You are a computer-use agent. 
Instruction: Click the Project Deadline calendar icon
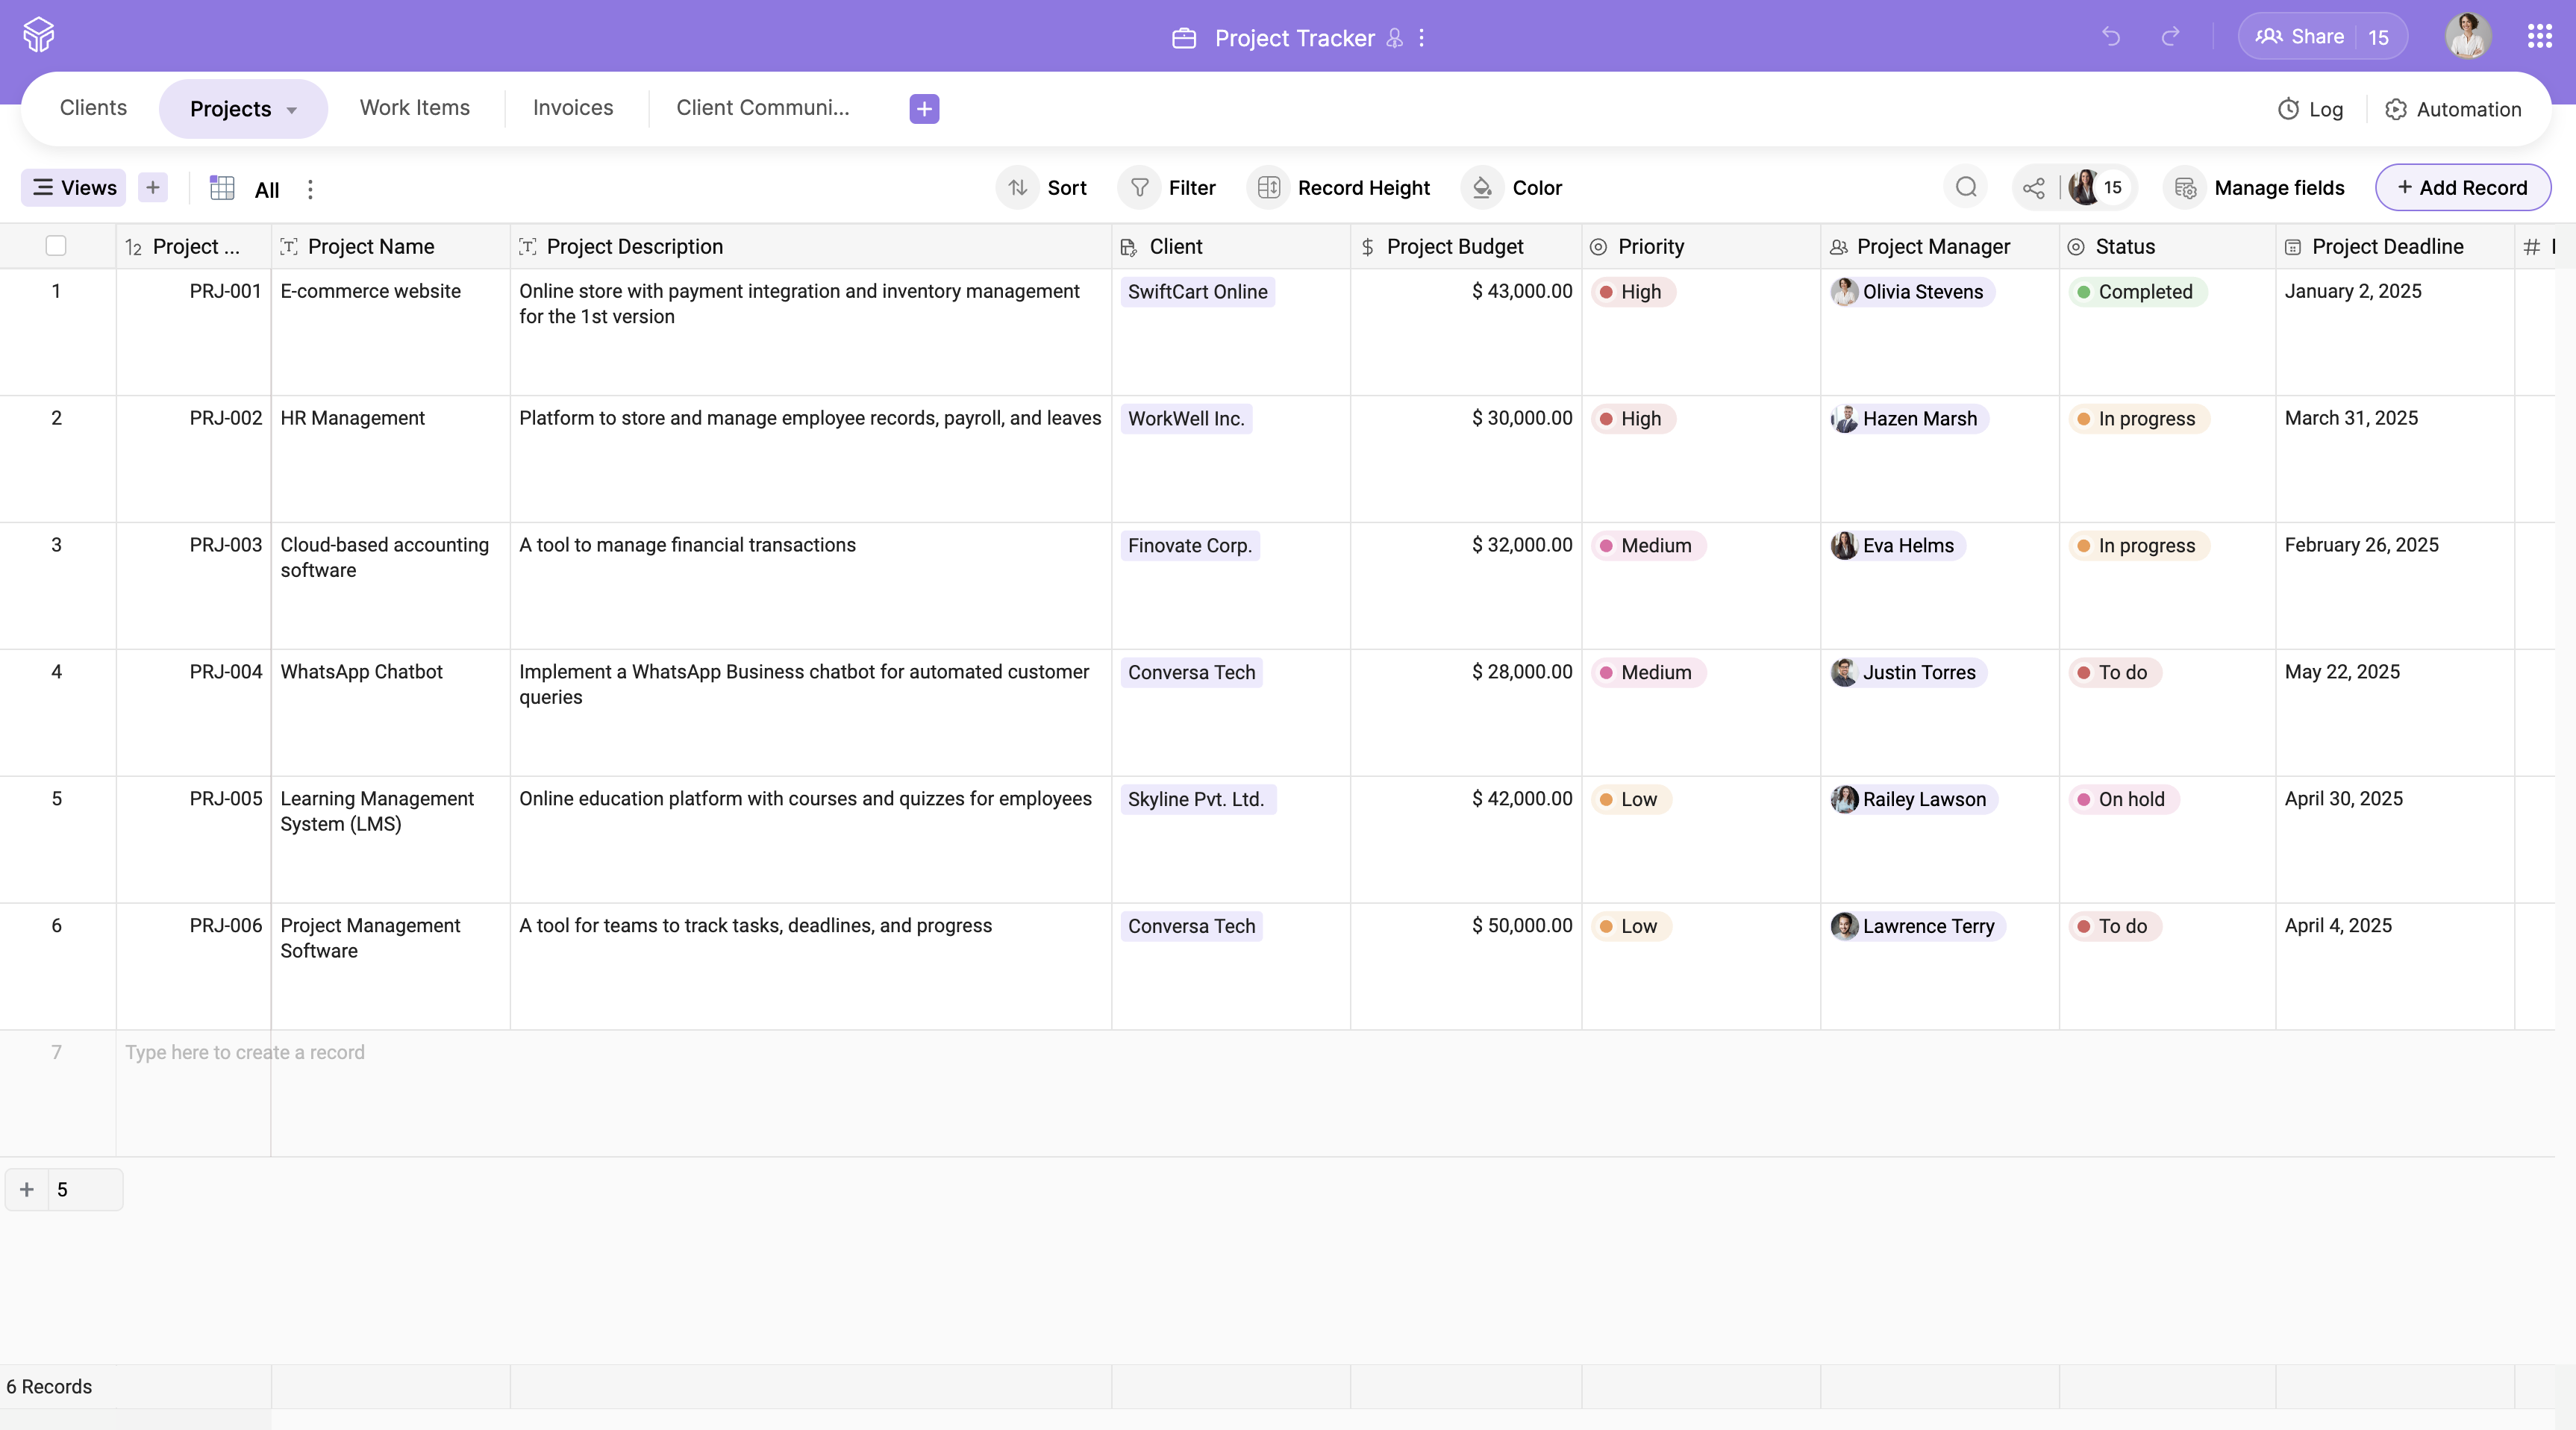tap(2293, 247)
